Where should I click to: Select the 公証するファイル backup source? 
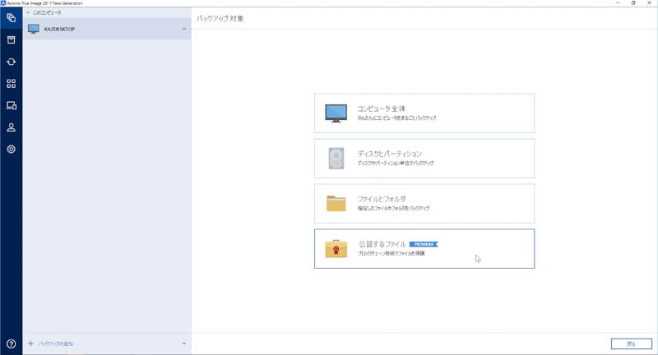pyautogui.click(x=424, y=248)
